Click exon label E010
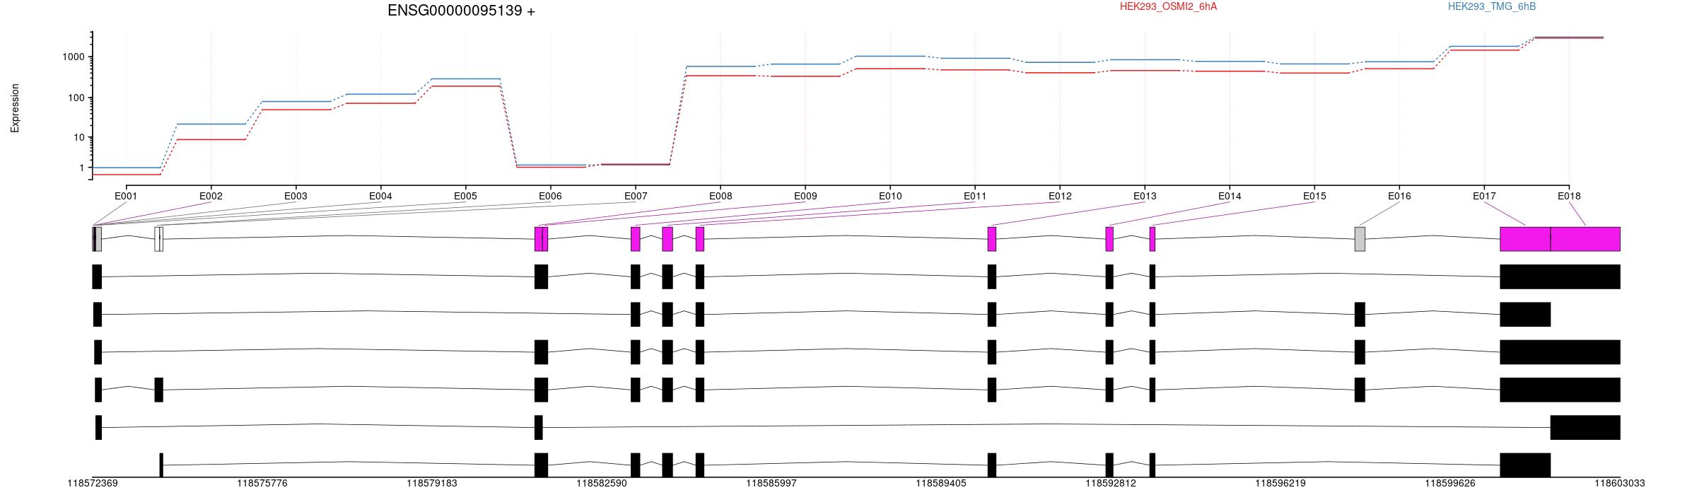Image resolution: width=1697 pixels, height=495 pixels. click(890, 196)
